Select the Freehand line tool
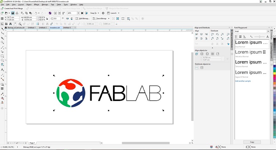Screen dimensions: 276x150 (2, 48)
